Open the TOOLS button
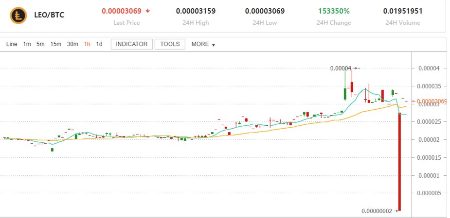Image resolution: width=450 pixels, height=218 pixels. [x=170, y=44]
